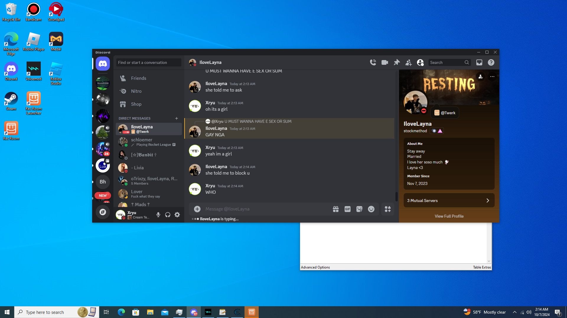Viewport: 567px width, 318px height.
Task: Toggle headphone deafen
Action: (168, 215)
